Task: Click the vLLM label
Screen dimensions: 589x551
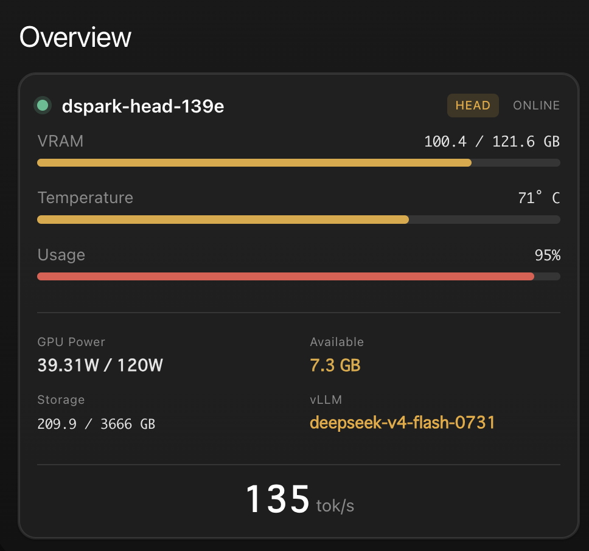Action: (x=326, y=400)
